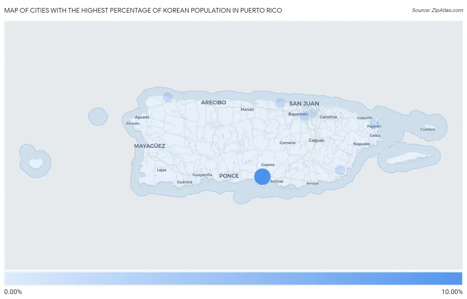Click the Guayanilla label
Image resolution: width=467 pixels, height=299 pixels.
pos(202,175)
